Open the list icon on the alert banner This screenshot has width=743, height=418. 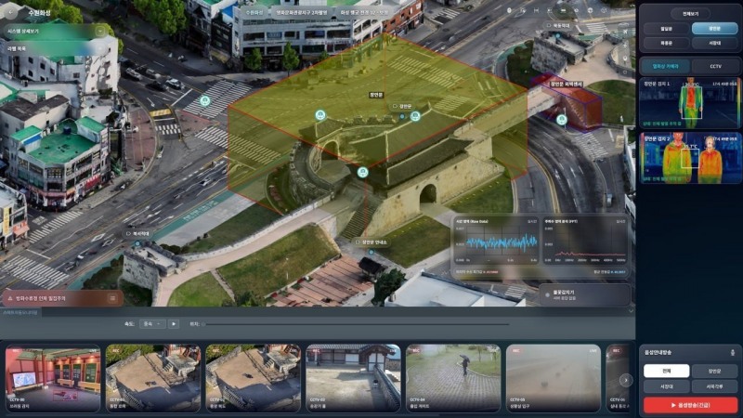pyautogui.click(x=112, y=298)
